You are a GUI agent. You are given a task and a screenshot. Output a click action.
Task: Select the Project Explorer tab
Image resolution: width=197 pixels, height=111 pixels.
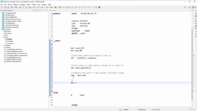pyautogui.click(x=7, y=10)
